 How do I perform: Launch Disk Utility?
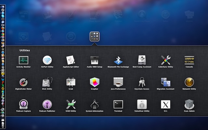pos(47,82)
